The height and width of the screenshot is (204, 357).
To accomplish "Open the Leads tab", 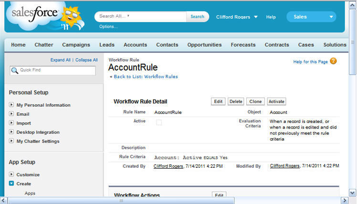I will point(107,45).
